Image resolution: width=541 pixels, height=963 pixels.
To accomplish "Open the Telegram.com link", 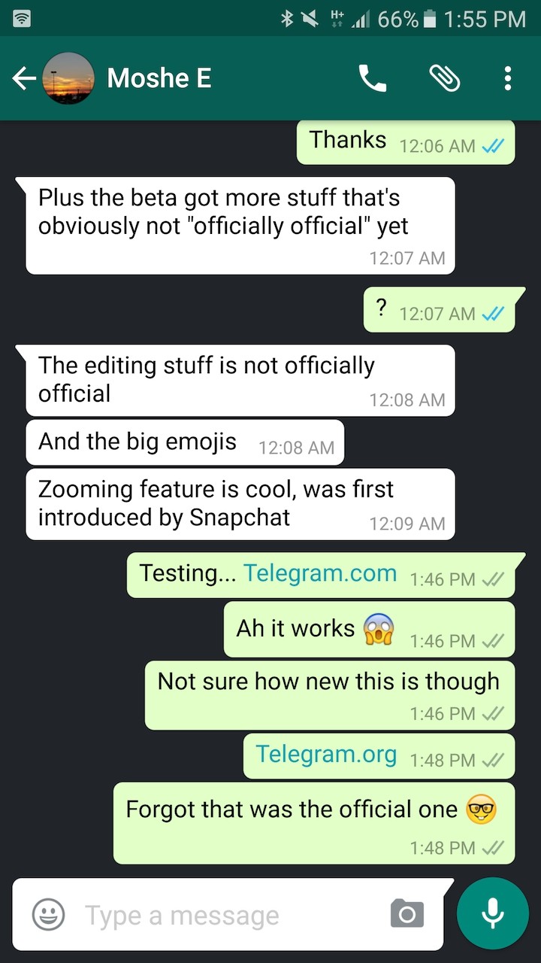I will pyautogui.click(x=320, y=573).
